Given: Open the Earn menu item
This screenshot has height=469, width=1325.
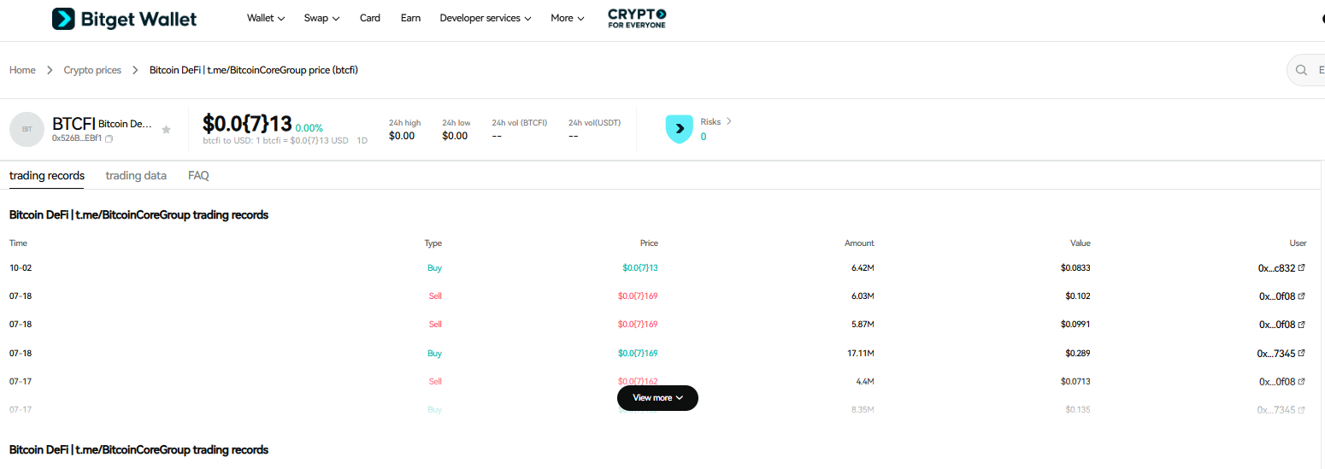Looking at the screenshot, I should 410,18.
